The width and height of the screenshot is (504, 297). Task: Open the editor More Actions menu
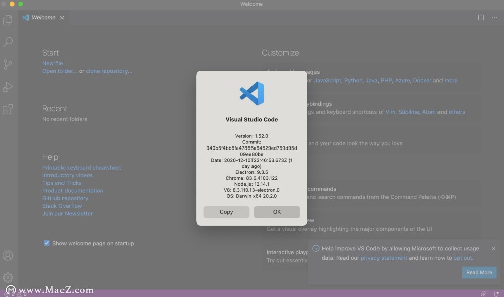pos(494,17)
